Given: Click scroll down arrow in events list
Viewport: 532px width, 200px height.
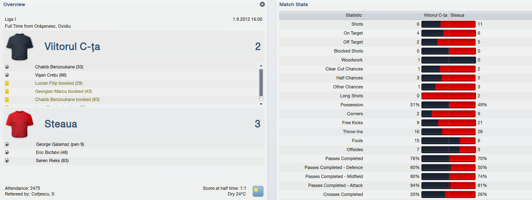Looking at the screenshot, I should (261, 104).
